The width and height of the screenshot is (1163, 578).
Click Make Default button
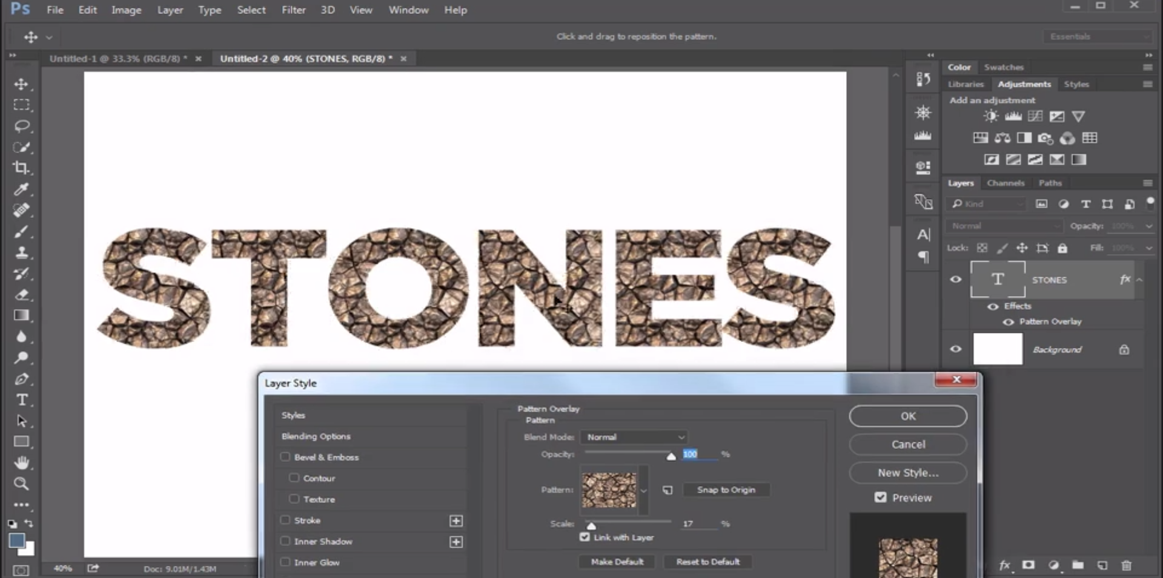coord(617,562)
